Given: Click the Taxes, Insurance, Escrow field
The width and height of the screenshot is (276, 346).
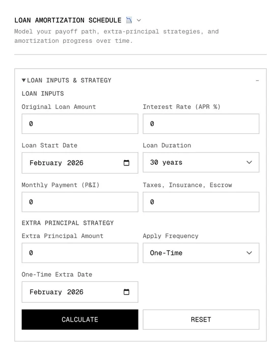Looking at the screenshot, I should [x=201, y=202].
